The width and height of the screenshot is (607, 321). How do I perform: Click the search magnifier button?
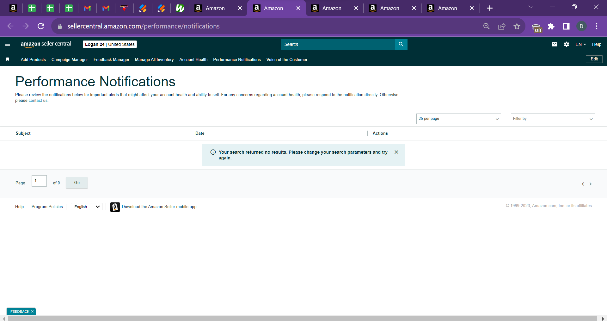[401, 44]
